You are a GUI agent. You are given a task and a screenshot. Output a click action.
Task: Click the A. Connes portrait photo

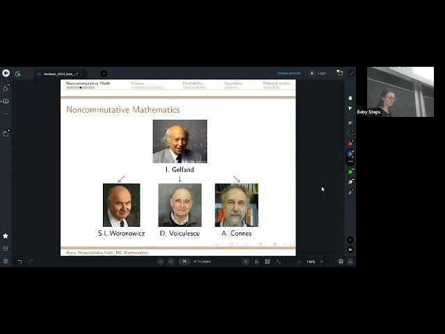pos(236,205)
